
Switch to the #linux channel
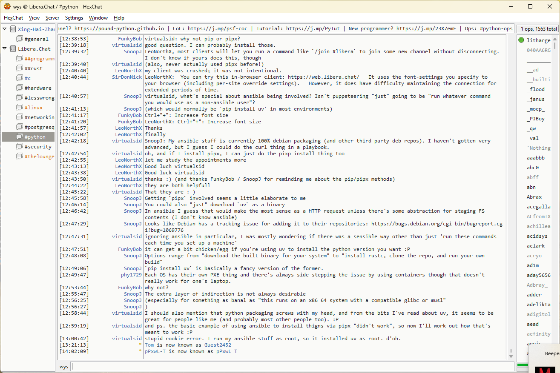tap(33, 108)
